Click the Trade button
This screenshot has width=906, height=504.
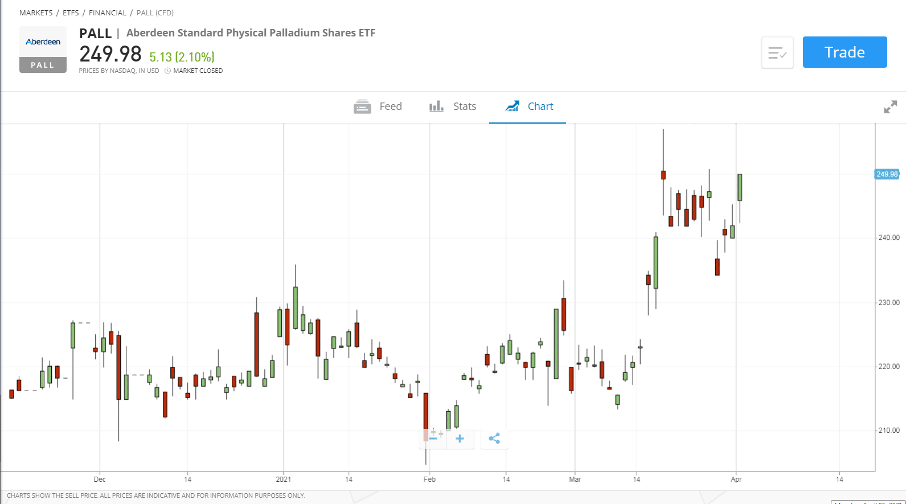click(x=844, y=52)
